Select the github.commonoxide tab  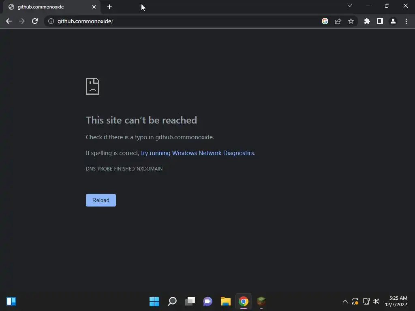tap(51, 7)
